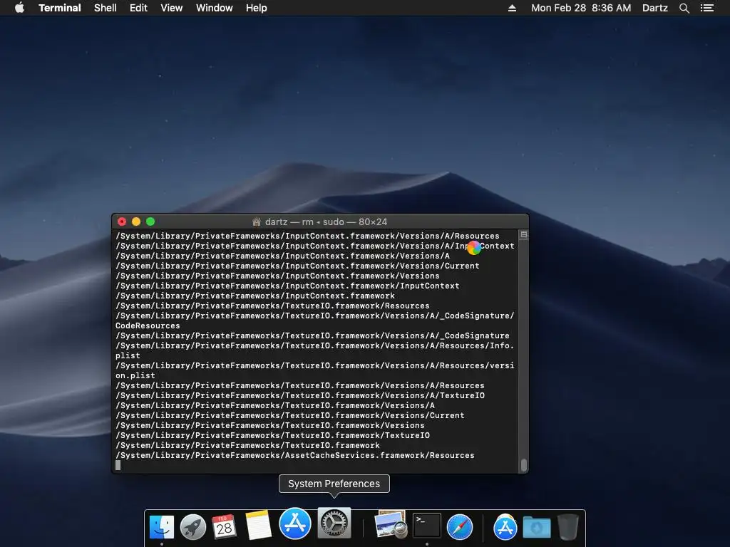The width and height of the screenshot is (730, 547).
Task: Click the Terminal cursor block on last line
Action: (118, 465)
